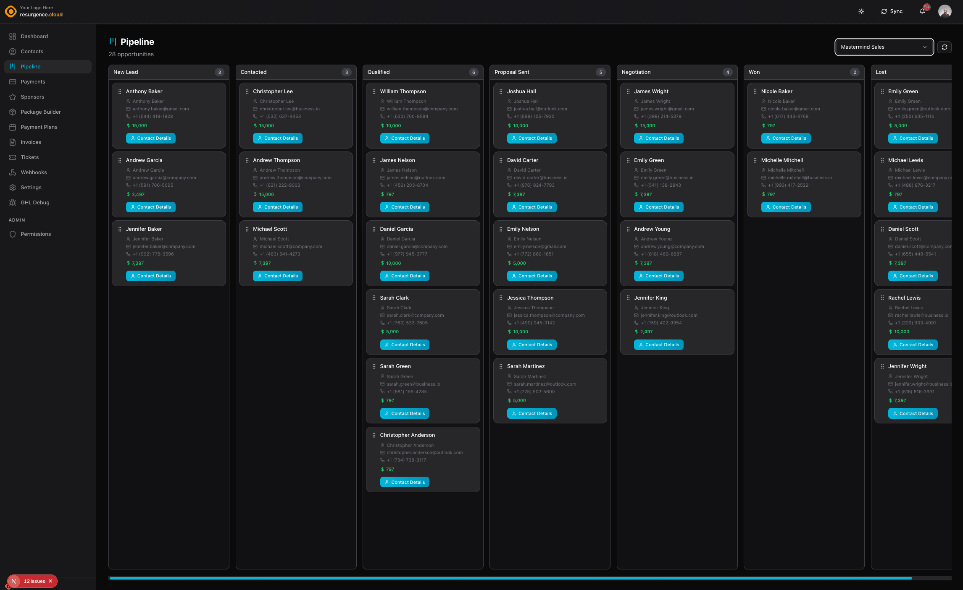963x590 pixels.
Task: View Contact Details for Anthony Baker
Action: [150, 138]
